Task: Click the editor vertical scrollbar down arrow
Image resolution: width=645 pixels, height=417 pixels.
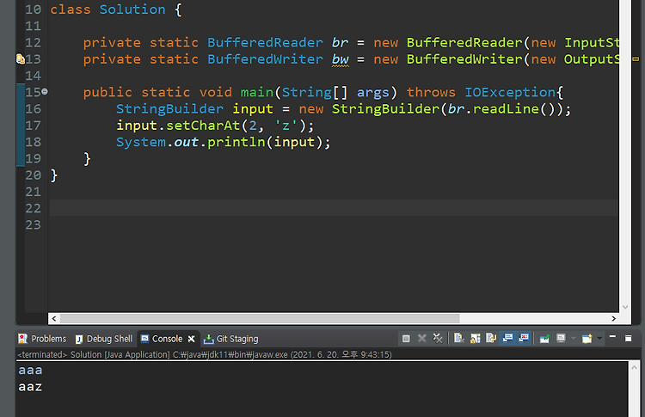Action: click(625, 307)
